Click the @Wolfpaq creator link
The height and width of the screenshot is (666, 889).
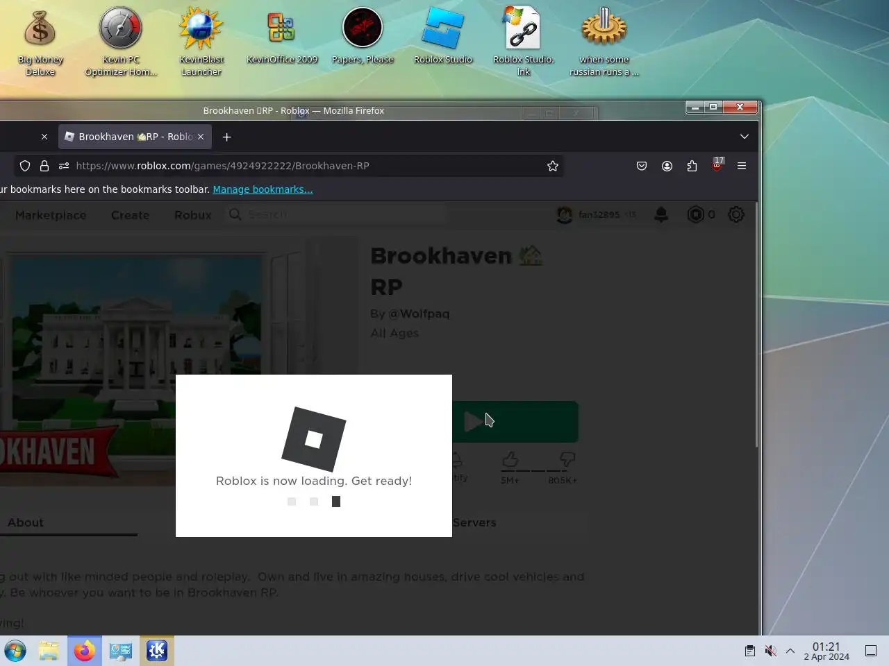[x=419, y=314]
